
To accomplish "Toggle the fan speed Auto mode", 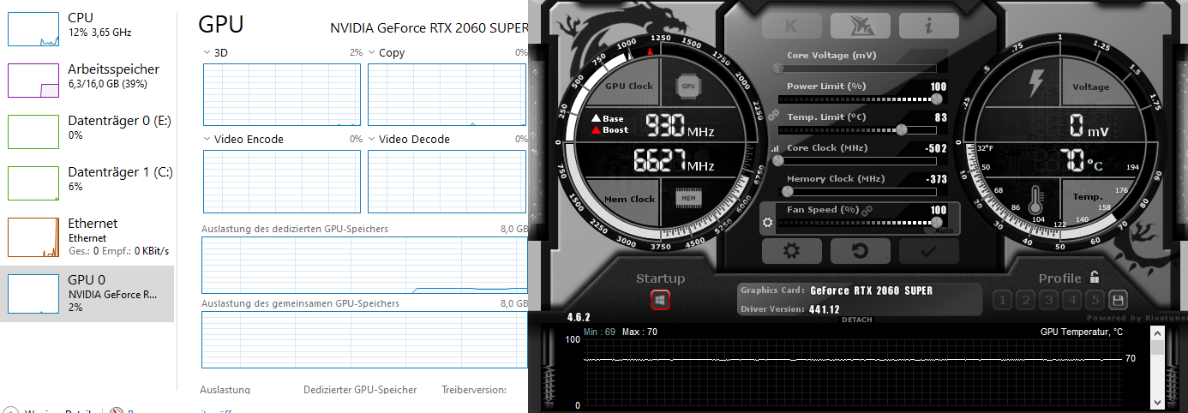I will [944, 231].
